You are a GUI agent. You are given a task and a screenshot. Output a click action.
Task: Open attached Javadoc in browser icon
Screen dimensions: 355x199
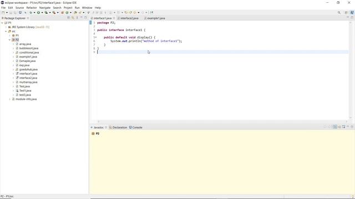pos(343,127)
